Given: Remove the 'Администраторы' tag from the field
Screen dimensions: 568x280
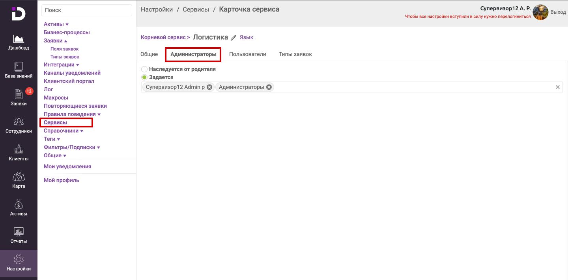Looking at the screenshot, I should 269,87.
